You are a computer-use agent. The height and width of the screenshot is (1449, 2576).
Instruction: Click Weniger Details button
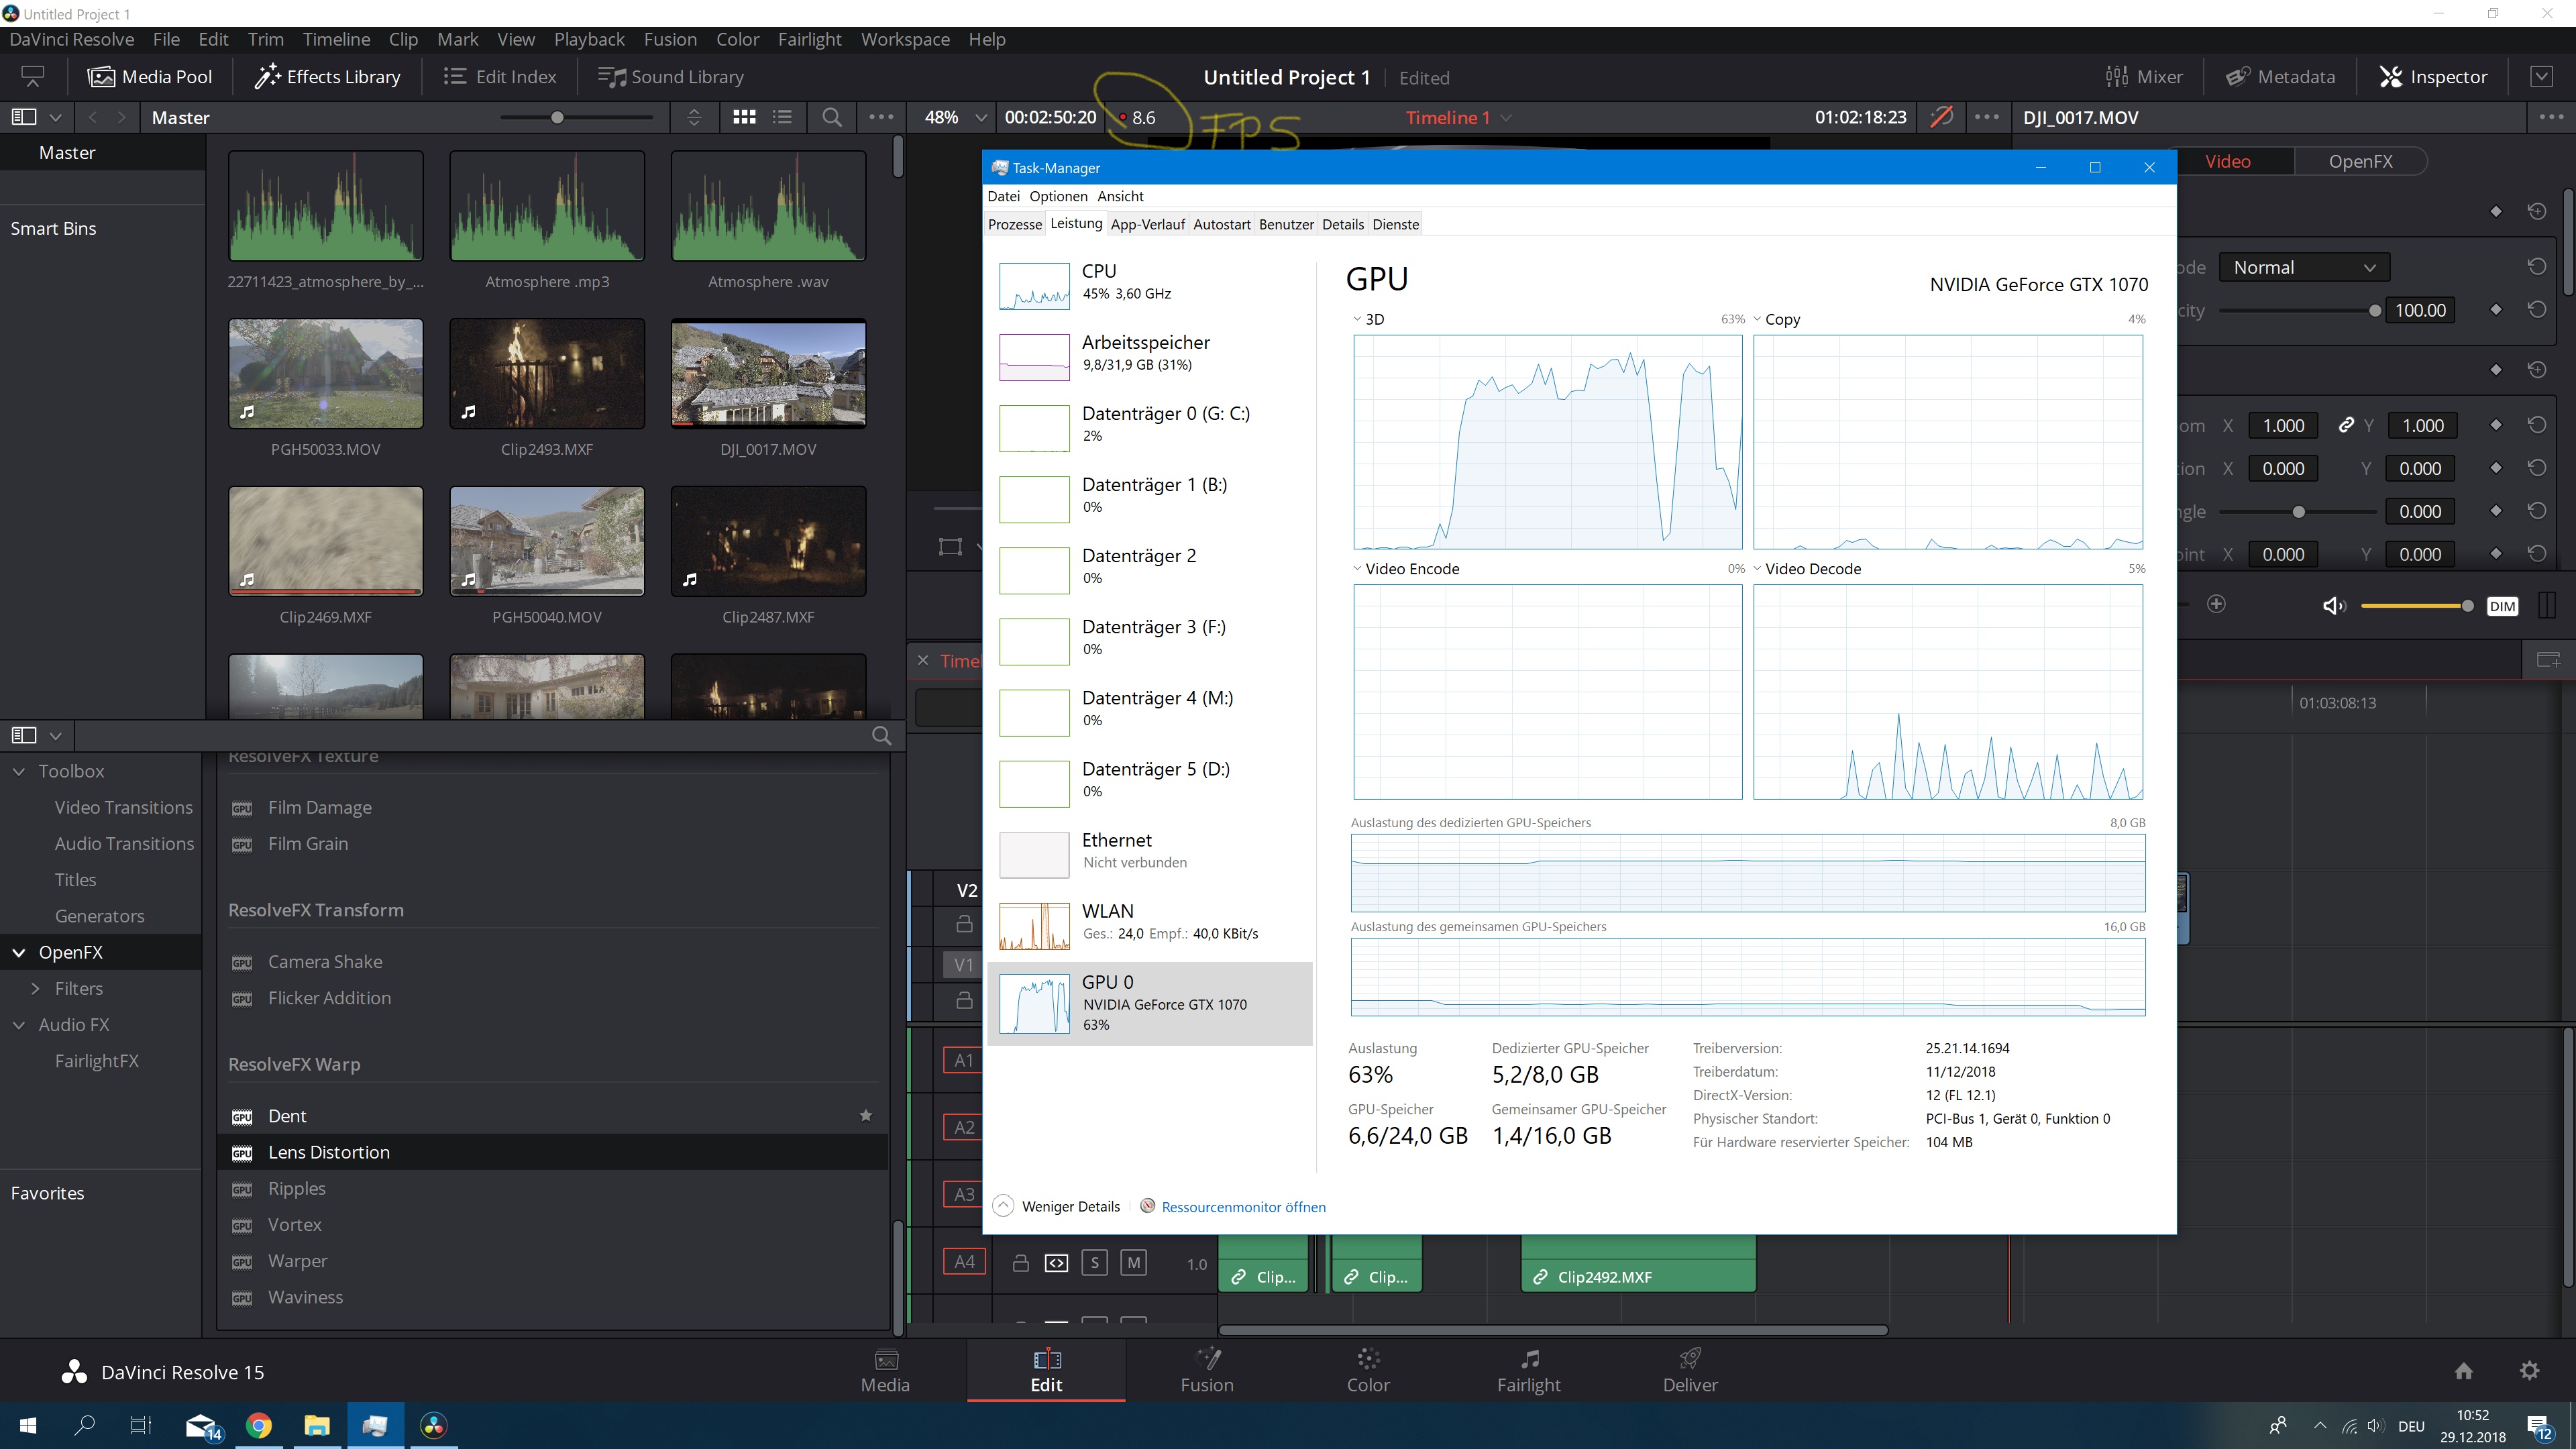[1057, 1207]
